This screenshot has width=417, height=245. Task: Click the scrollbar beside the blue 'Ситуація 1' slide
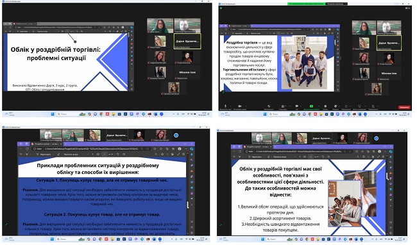click(188, 204)
